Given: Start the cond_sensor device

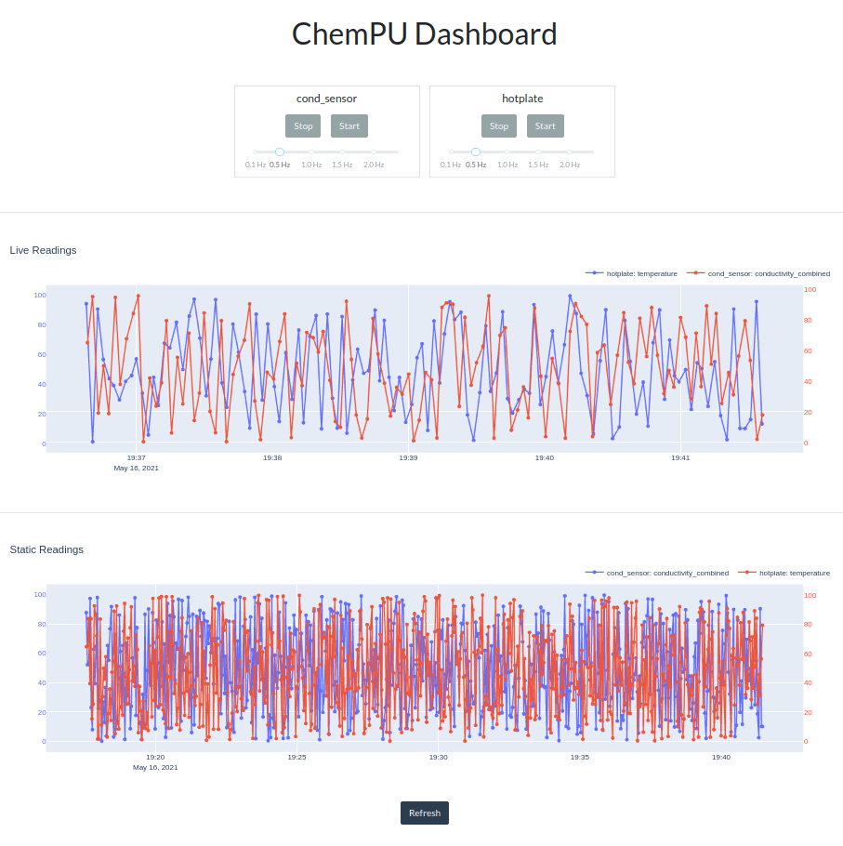Looking at the screenshot, I should tap(349, 126).
